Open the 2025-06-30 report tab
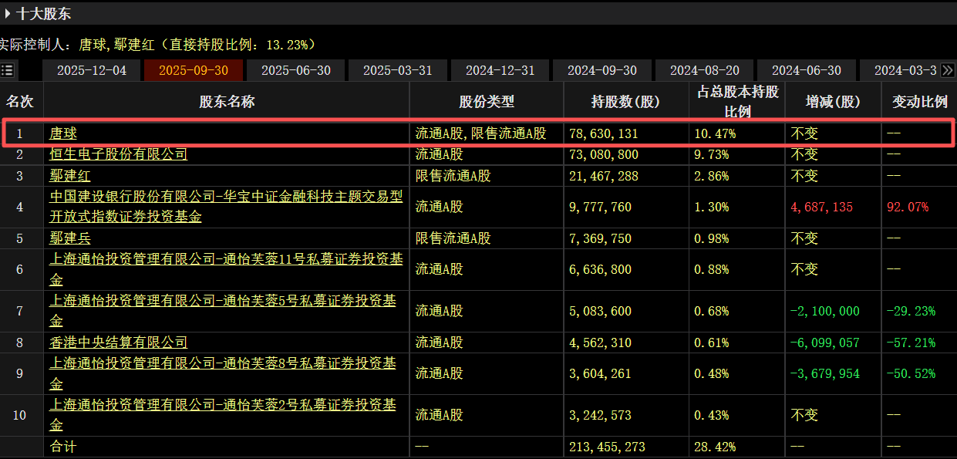Viewport: 957px width, 459px height. coord(295,70)
